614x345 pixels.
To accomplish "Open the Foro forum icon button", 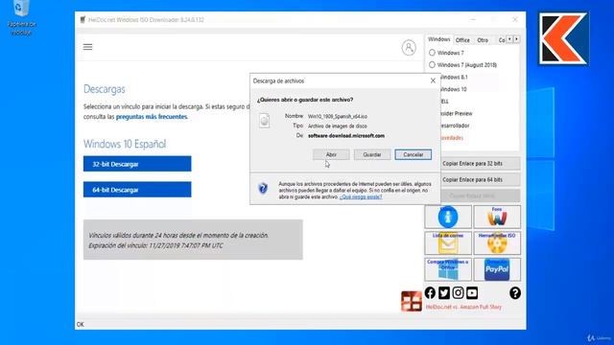I will 497,217.
